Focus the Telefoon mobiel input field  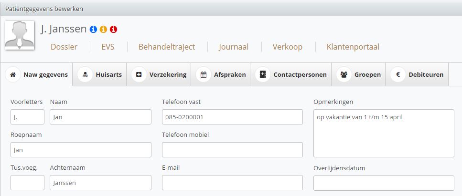pos(232,150)
